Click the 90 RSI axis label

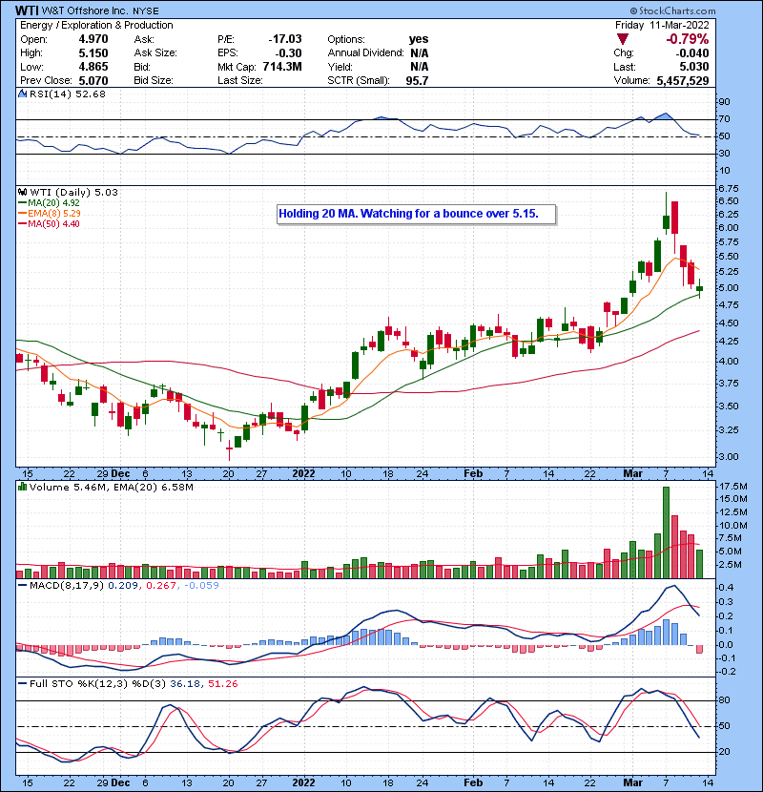(725, 102)
